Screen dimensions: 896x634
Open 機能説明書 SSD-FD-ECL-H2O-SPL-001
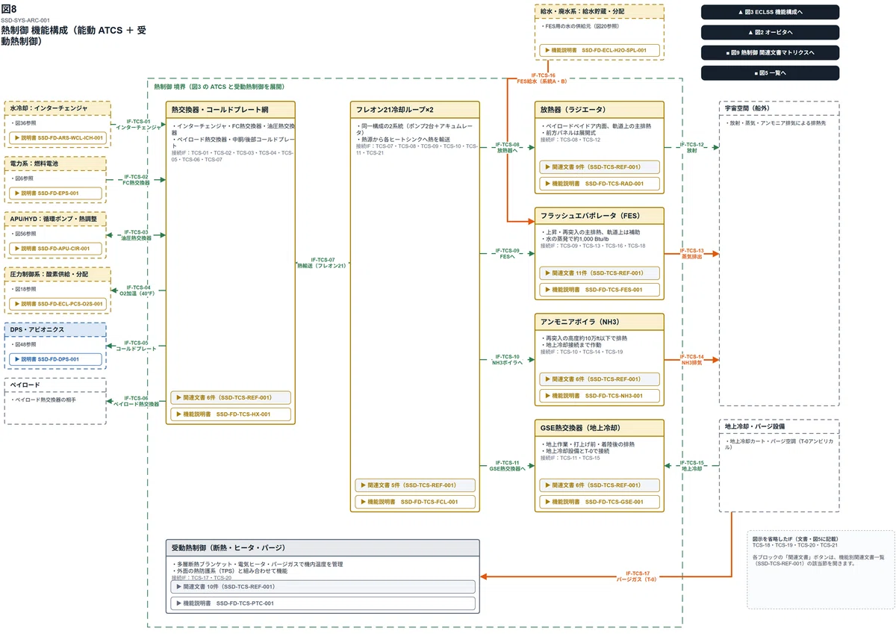[600, 50]
